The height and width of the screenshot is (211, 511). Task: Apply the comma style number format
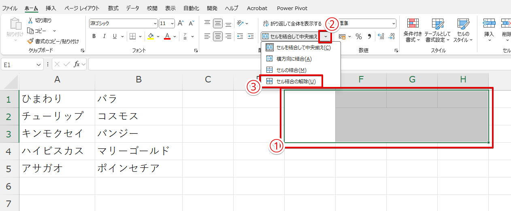pos(369,36)
